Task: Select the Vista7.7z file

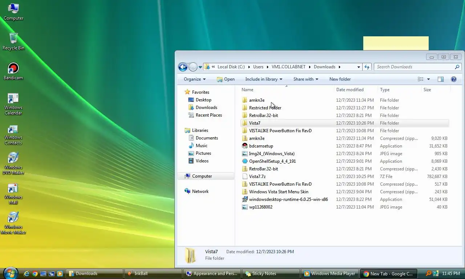Action: (x=345, y=177)
